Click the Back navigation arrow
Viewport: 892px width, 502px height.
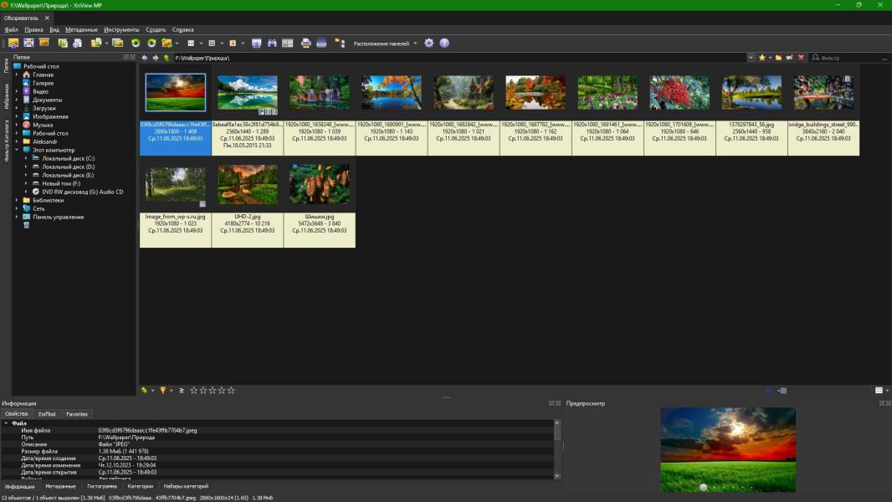pos(145,58)
